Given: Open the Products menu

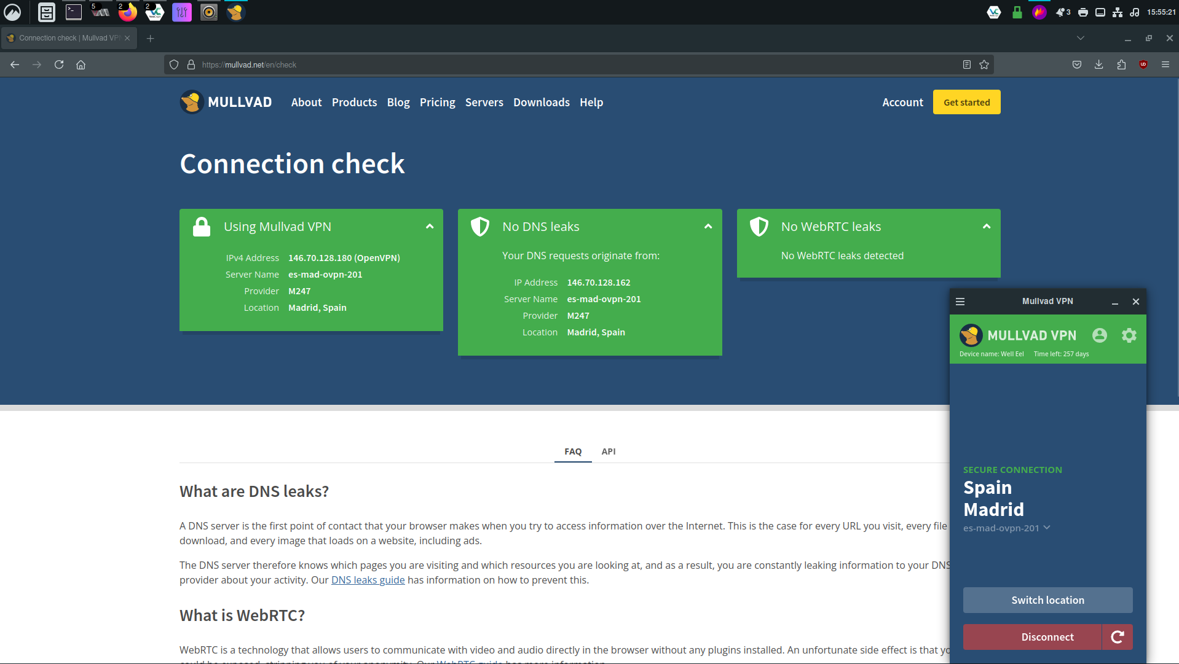Looking at the screenshot, I should pyautogui.click(x=355, y=103).
